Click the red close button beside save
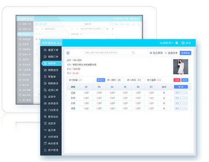 [x=177, y=80]
